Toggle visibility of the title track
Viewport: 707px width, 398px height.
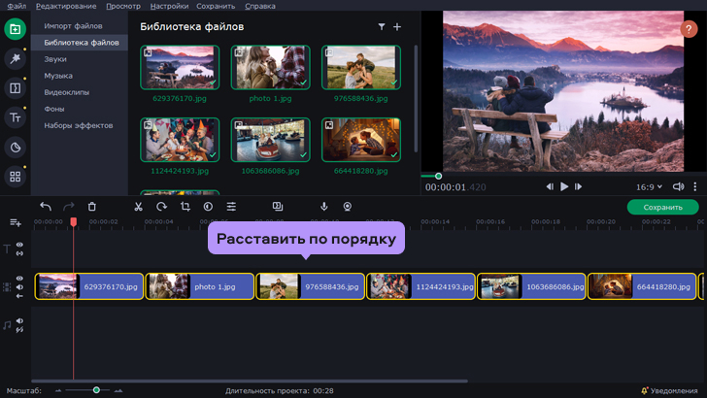(x=19, y=246)
